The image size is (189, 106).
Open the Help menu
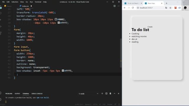click(45, 2)
